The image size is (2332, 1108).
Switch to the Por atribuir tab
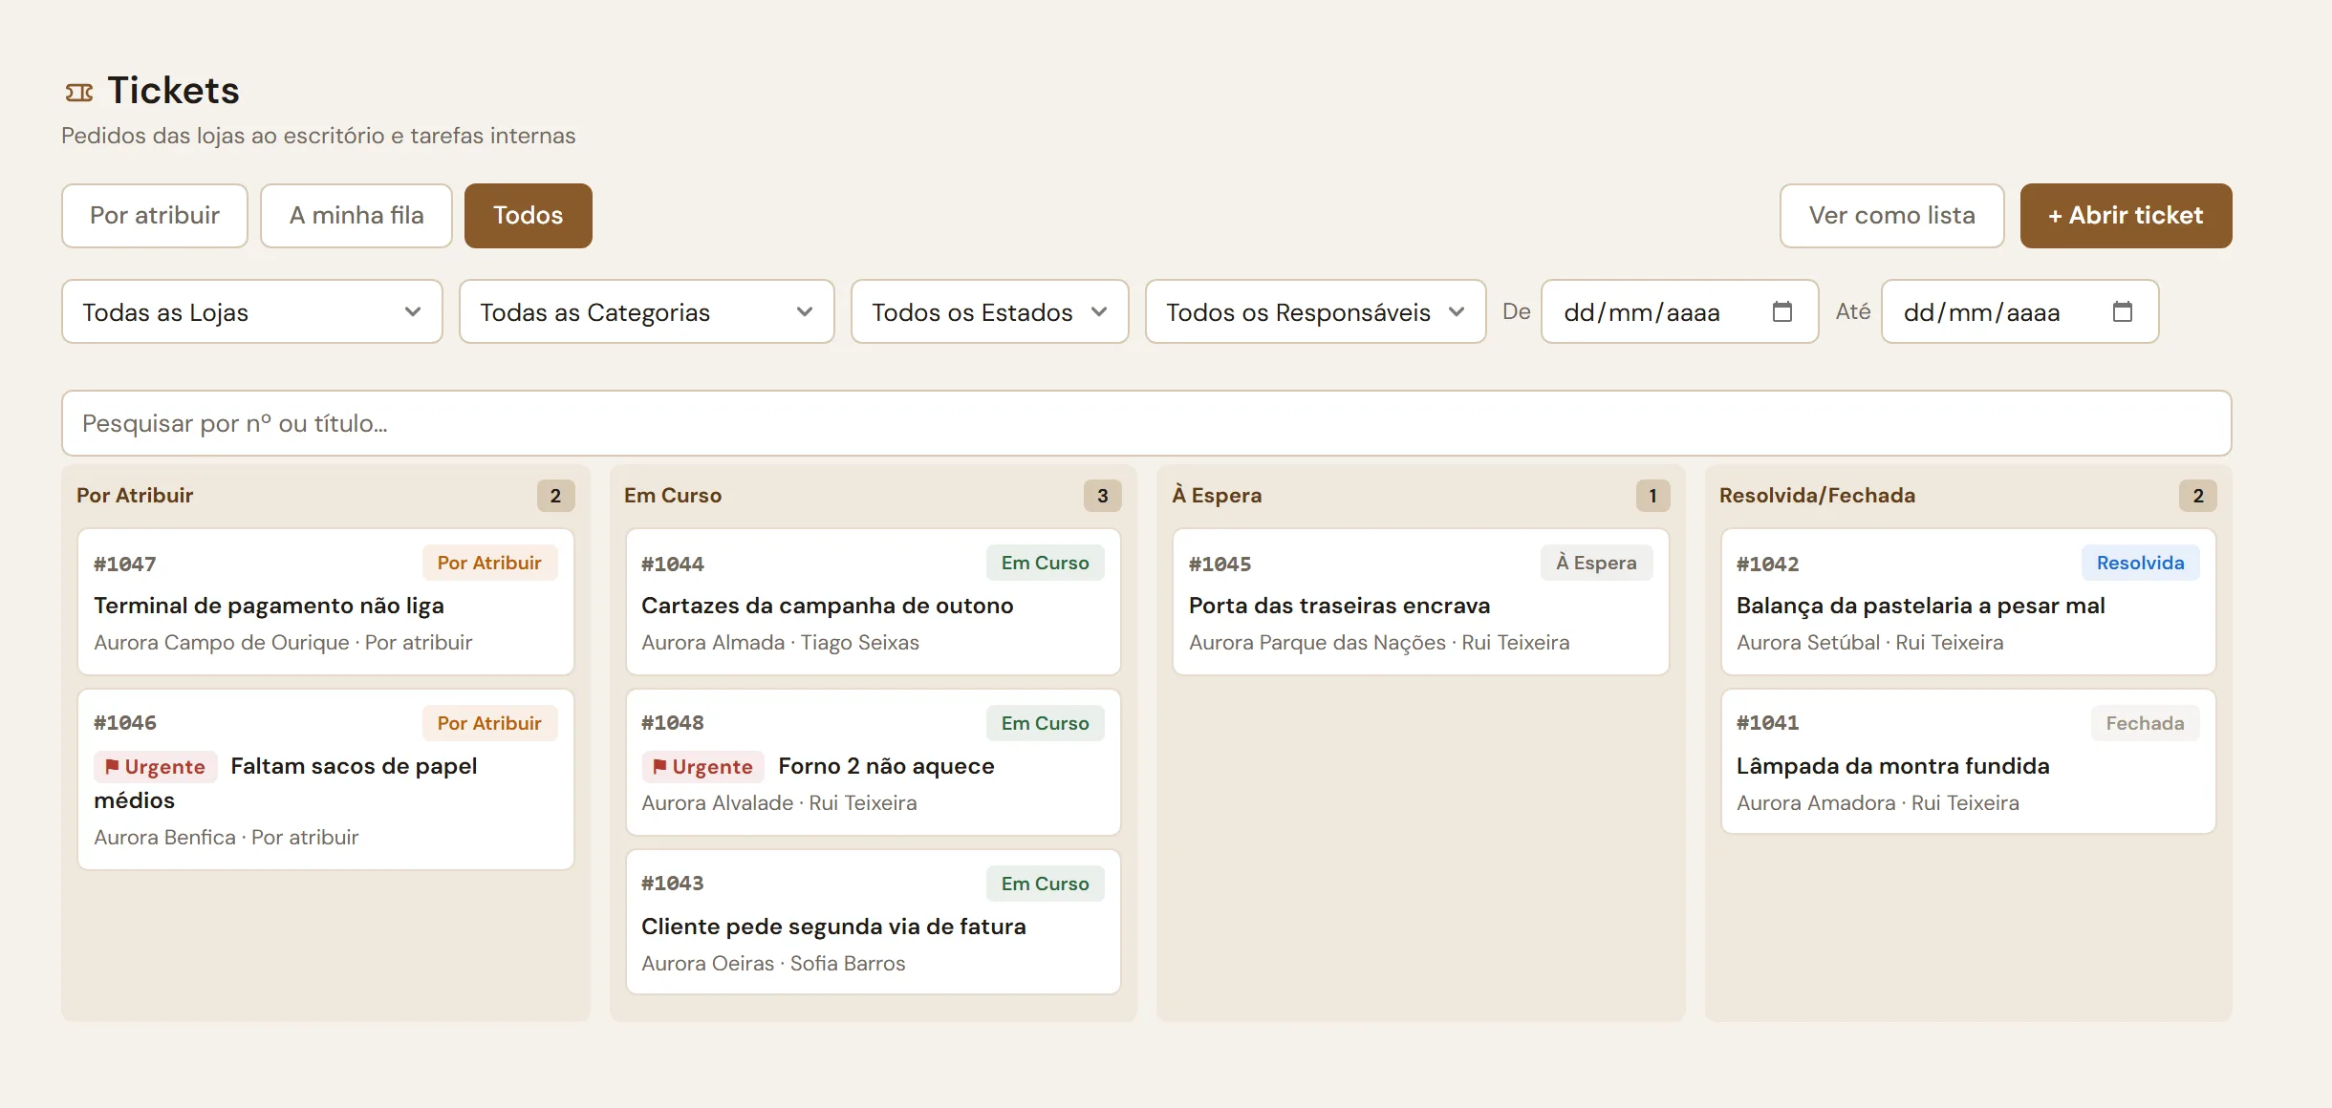[x=155, y=216]
